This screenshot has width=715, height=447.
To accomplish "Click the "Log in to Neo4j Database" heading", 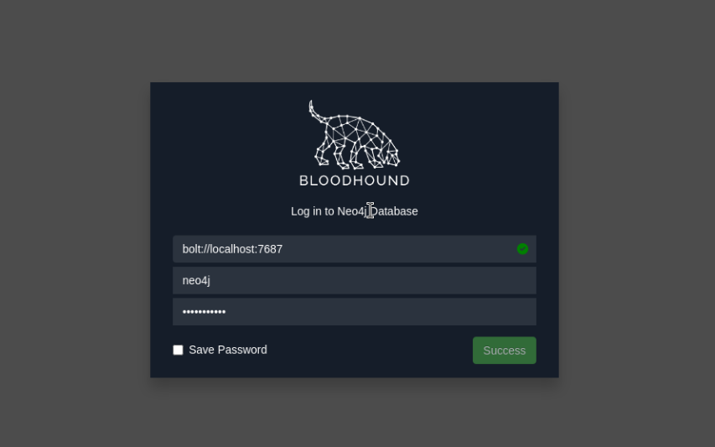I will (355, 211).
